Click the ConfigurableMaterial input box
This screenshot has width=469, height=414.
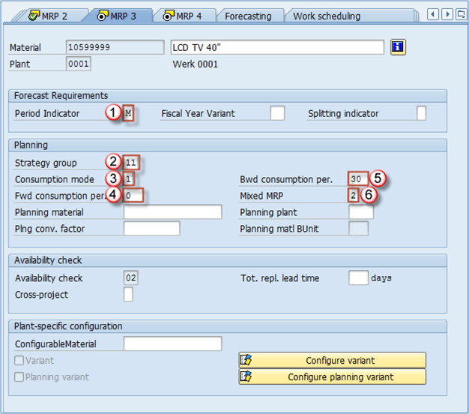click(172, 344)
